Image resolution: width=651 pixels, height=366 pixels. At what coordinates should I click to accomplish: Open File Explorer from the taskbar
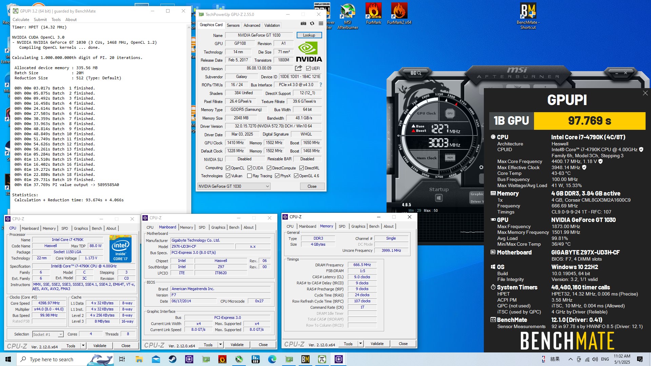tap(139, 359)
